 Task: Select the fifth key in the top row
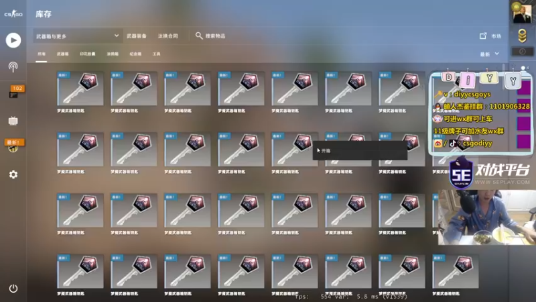pos(295,89)
